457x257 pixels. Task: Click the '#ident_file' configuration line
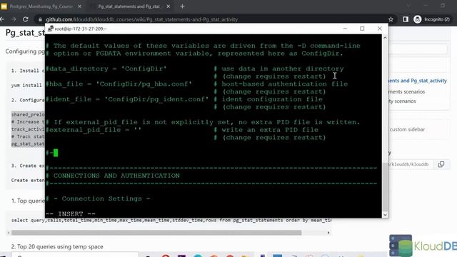(127, 99)
